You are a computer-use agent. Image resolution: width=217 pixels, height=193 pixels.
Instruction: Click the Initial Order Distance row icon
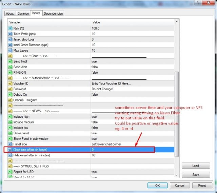tap(10, 45)
